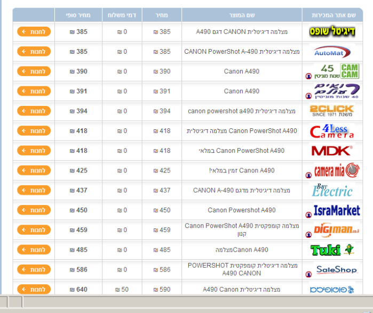The height and width of the screenshot is (313, 373).
Task: Click the orange store button in the 390 row
Action: pyautogui.click(x=34, y=71)
